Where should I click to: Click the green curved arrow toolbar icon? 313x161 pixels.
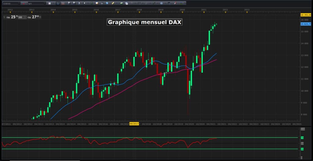pos(121,3)
